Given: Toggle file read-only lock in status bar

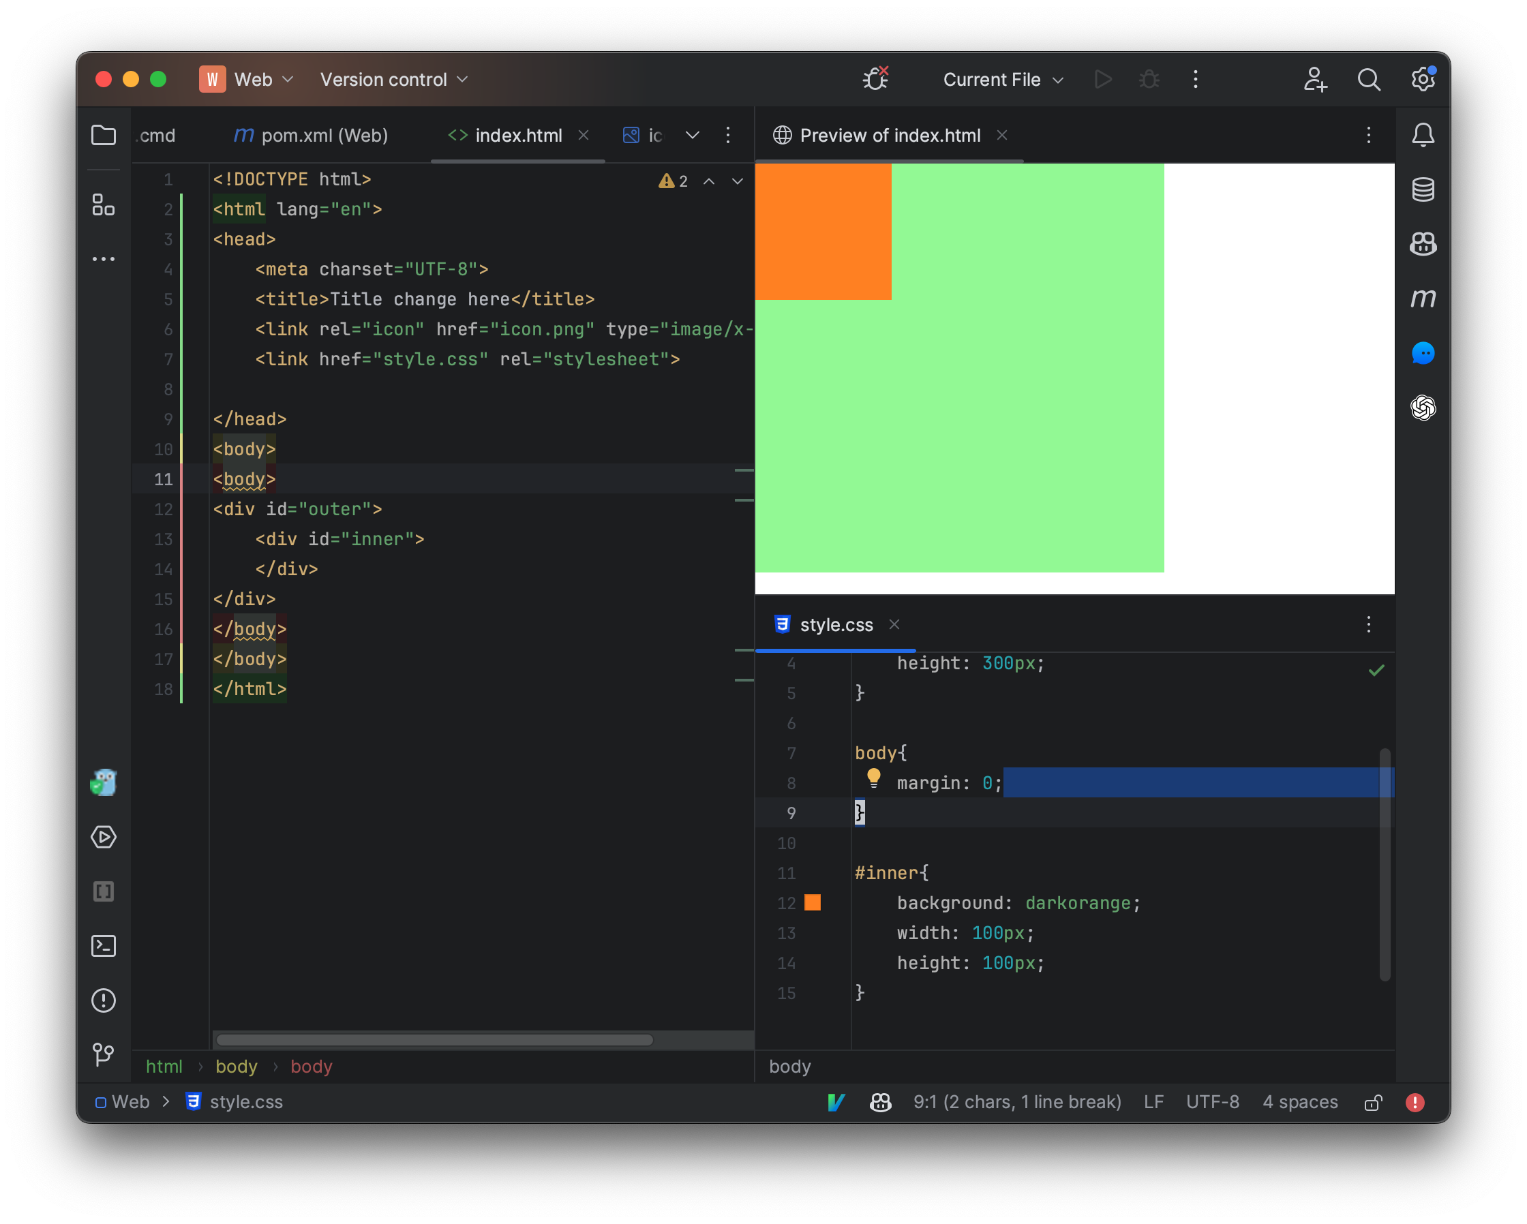Looking at the screenshot, I should point(1374,1102).
